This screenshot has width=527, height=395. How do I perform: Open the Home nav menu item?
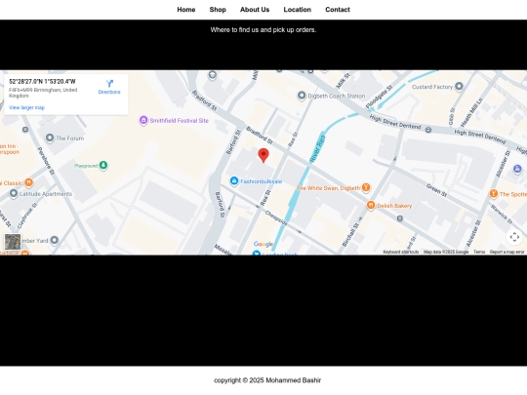[186, 10]
